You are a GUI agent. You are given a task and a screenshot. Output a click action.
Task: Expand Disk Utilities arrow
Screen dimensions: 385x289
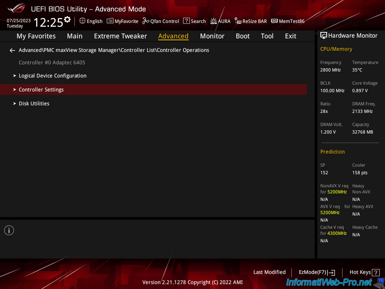click(15, 103)
